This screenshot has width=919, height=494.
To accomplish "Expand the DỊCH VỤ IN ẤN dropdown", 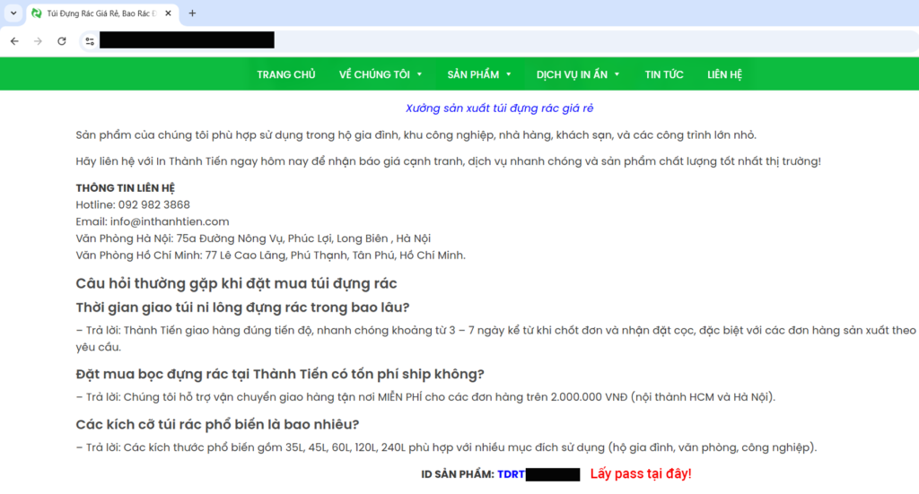I will pyautogui.click(x=578, y=74).
